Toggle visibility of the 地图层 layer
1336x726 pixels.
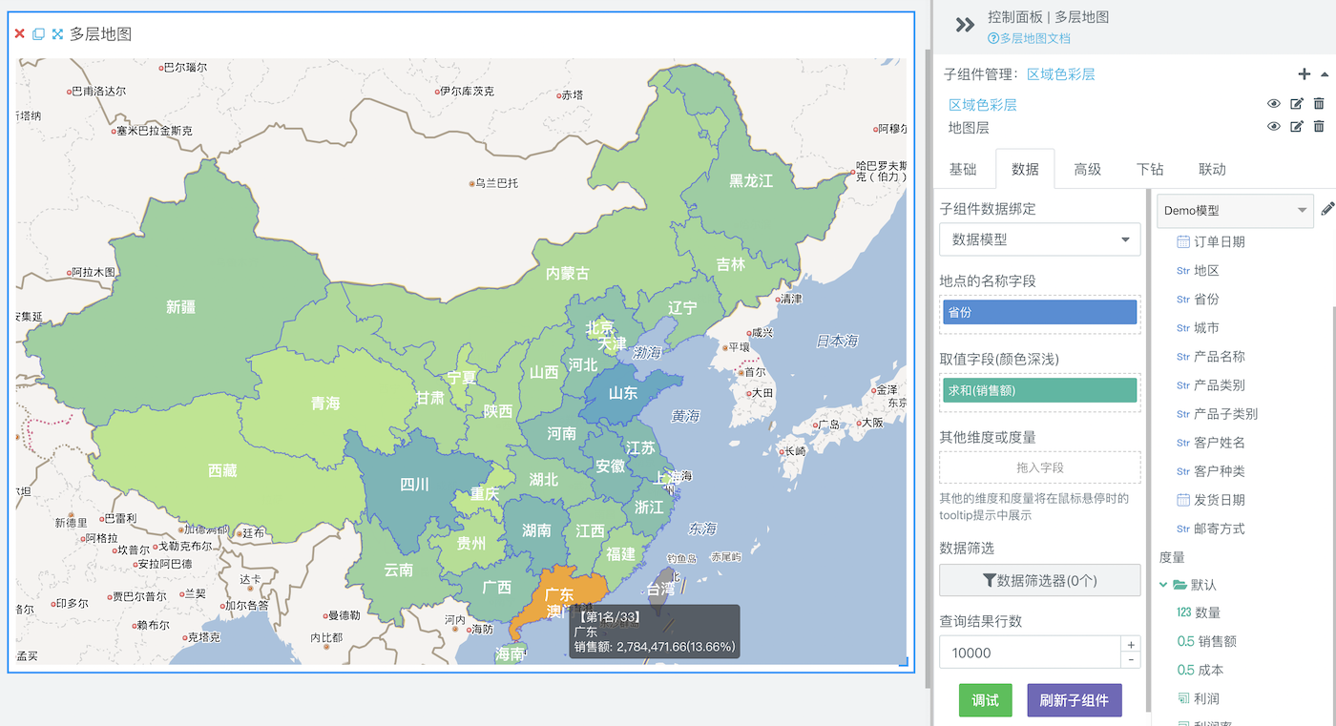point(1273,127)
